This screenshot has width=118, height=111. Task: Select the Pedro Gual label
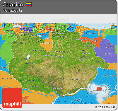(82, 28)
